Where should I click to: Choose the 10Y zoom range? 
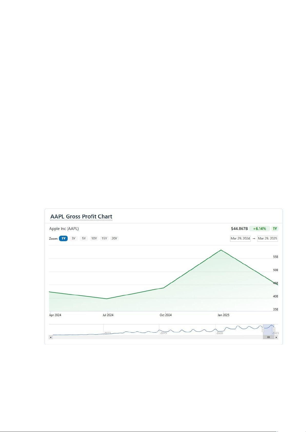[94, 238]
